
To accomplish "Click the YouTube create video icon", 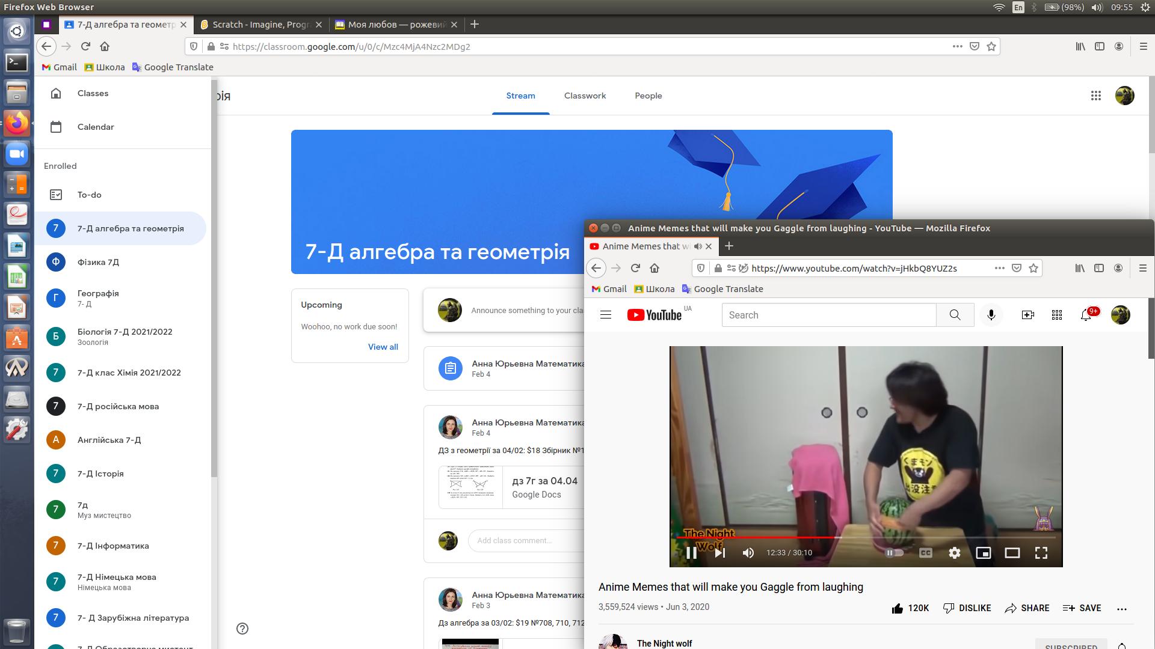I will [x=1027, y=315].
